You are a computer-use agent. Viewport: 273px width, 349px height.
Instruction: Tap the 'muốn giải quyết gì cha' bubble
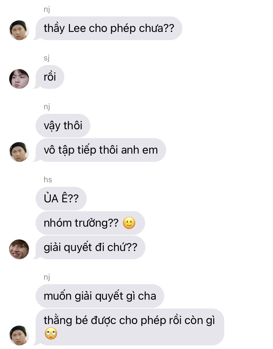[100, 296]
